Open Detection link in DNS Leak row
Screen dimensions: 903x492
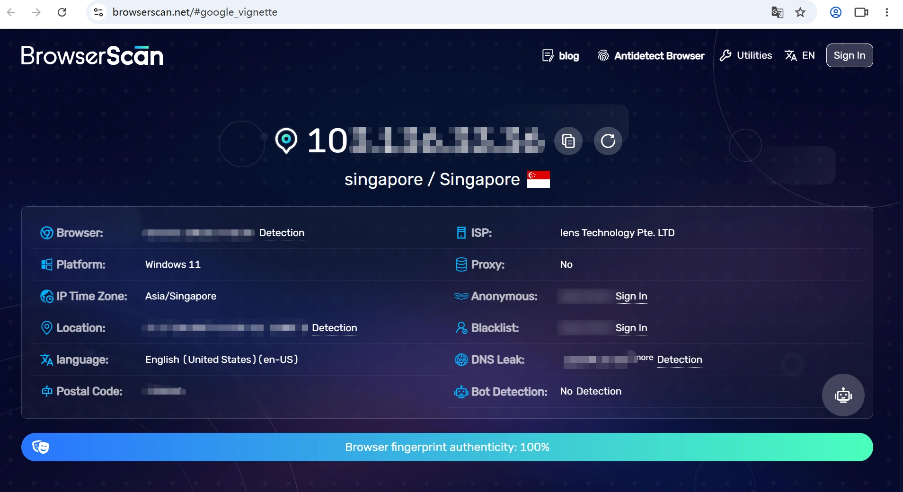click(680, 360)
